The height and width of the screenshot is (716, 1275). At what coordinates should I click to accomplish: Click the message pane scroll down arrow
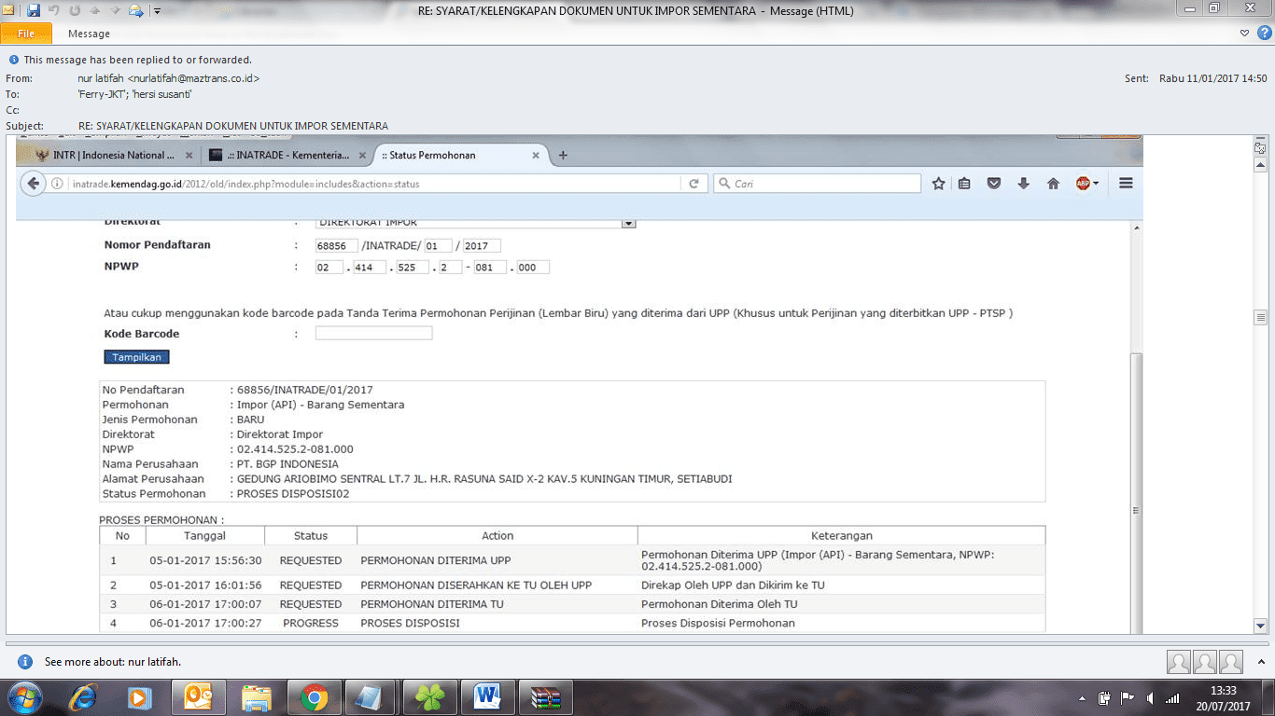[x=1261, y=626]
